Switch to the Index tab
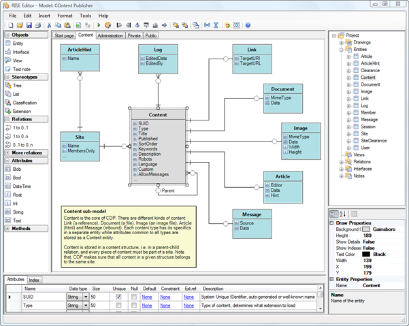 tap(34, 280)
